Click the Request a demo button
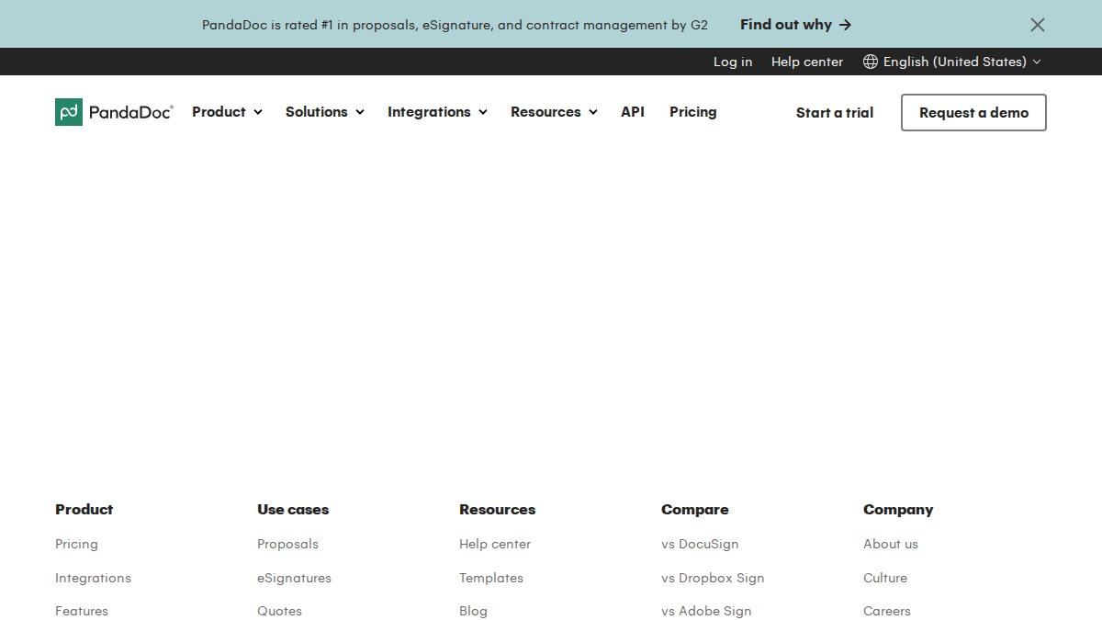1102x620 pixels. tap(973, 112)
